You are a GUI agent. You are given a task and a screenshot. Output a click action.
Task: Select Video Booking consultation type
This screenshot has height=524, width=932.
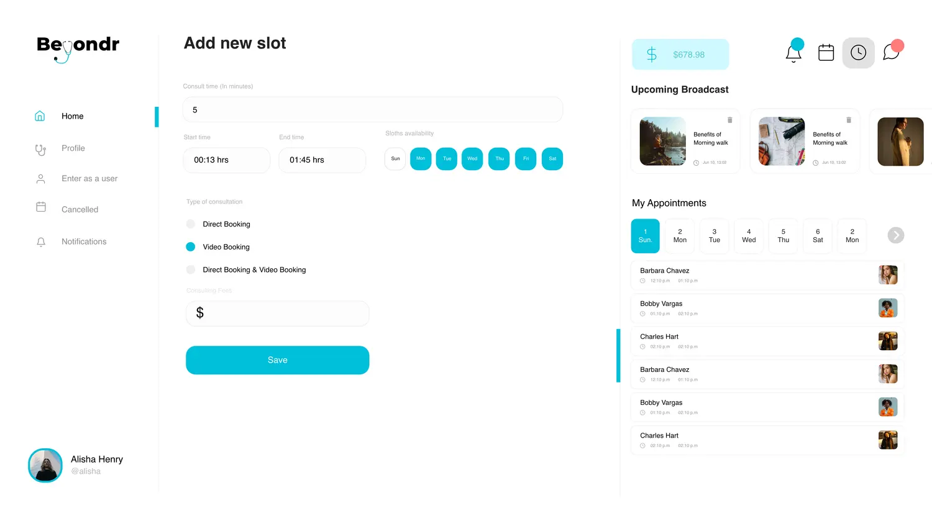pos(191,247)
